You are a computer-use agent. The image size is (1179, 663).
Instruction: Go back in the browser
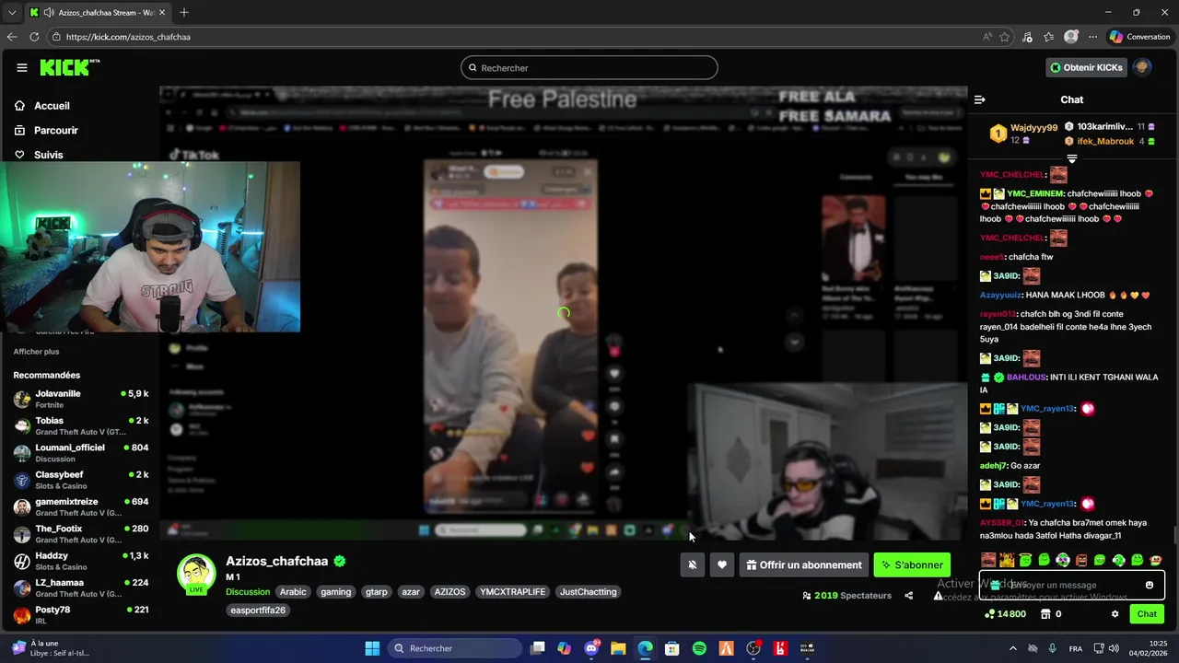12,37
